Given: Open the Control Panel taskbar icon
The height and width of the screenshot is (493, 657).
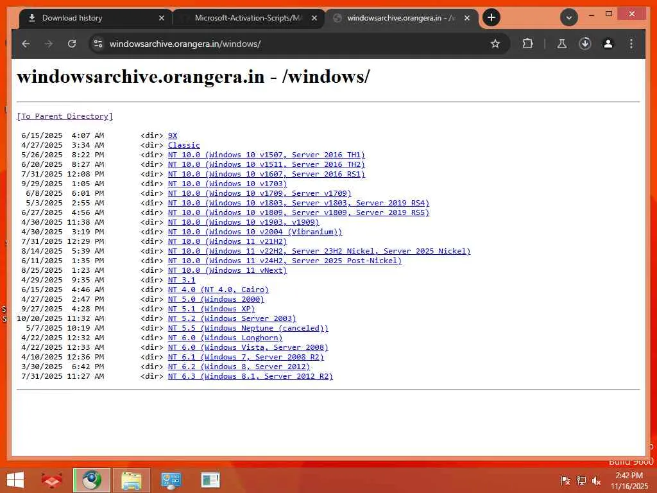Looking at the screenshot, I should 171,480.
